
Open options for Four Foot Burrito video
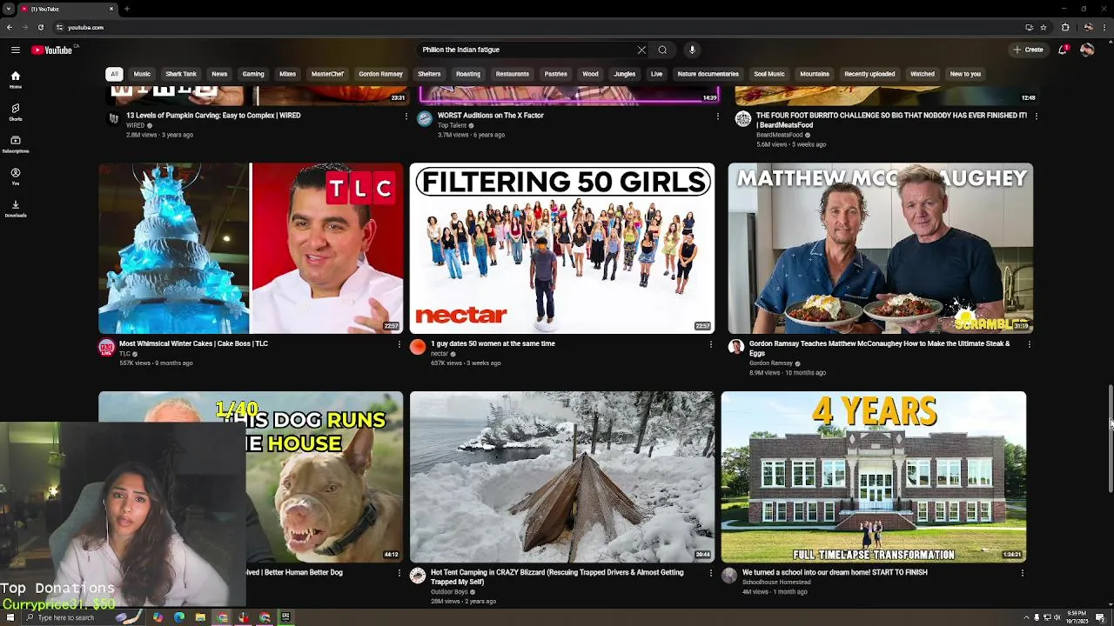pyautogui.click(x=1037, y=116)
